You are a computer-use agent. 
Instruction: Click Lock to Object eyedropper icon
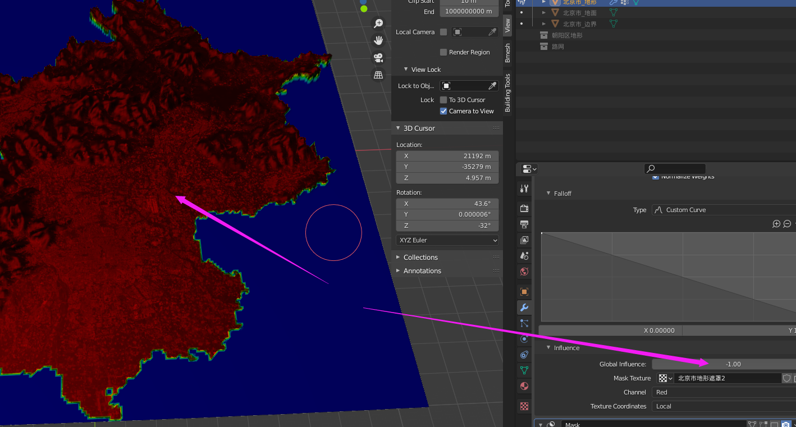492,86
